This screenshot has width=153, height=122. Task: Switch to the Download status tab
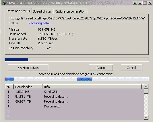tap(18, 11)
